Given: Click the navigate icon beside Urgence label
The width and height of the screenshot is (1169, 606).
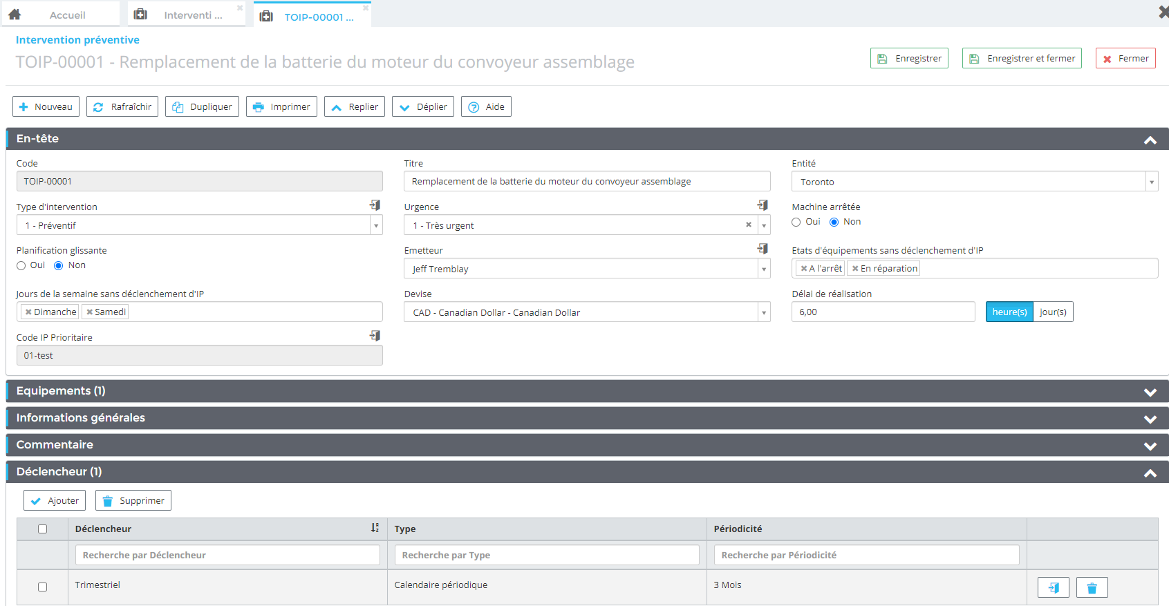Looking at the screenshot, I should pos(763,205).
